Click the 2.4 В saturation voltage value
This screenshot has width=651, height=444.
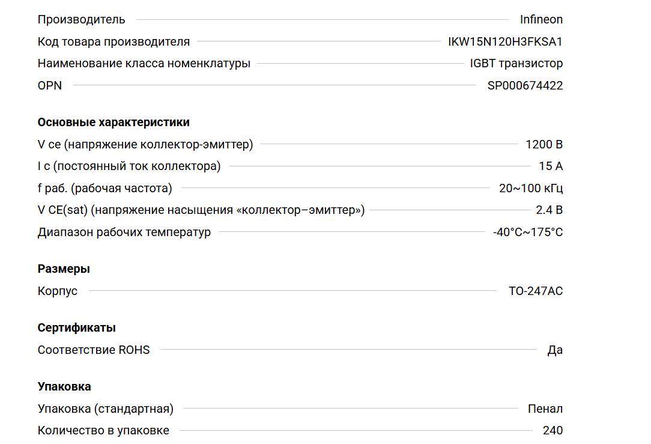point(549,210)
